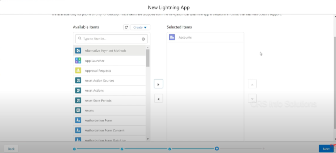Select the Authorization Form Consent label

tap(105, 130)
